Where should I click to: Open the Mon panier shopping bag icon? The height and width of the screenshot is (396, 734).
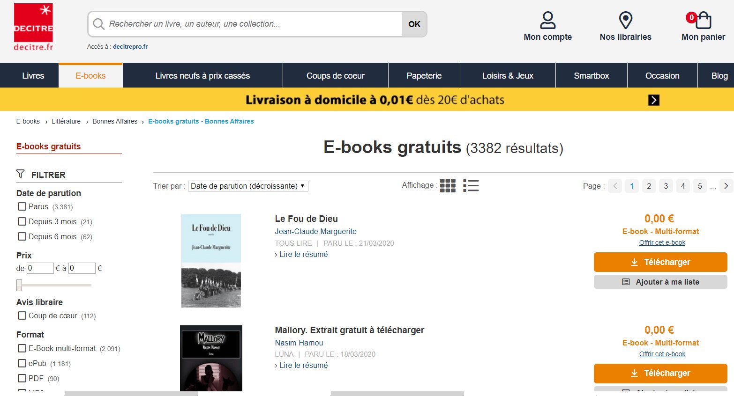(x=703, y=20)
